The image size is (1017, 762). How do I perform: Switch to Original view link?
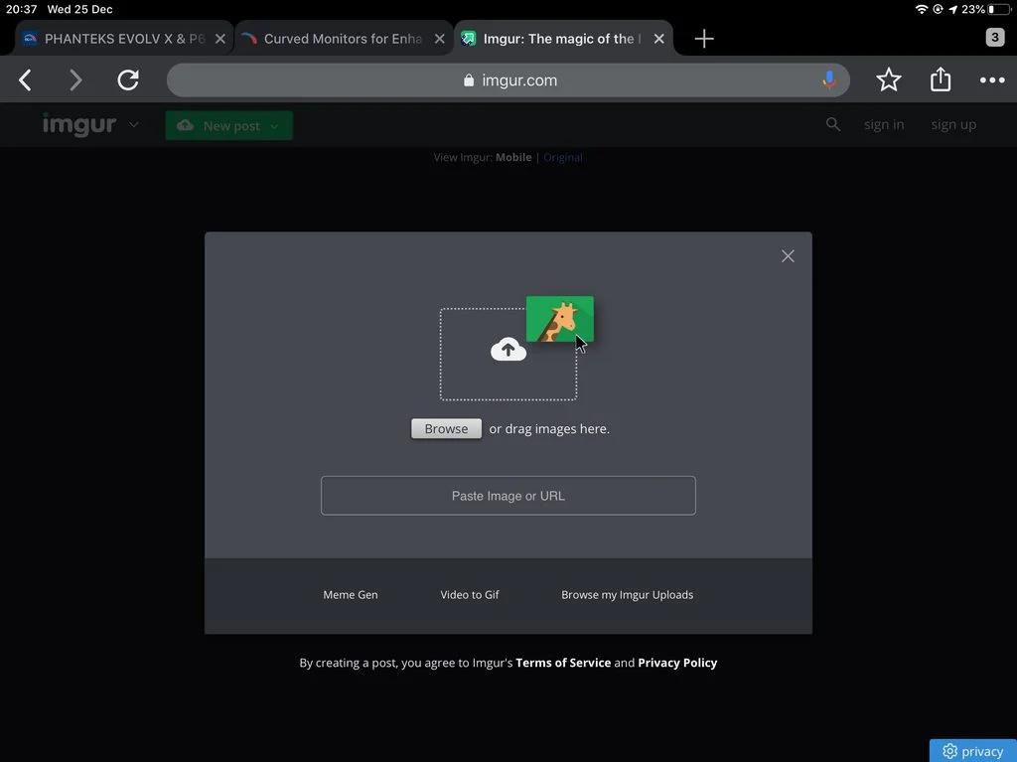[x=562, y=157]
